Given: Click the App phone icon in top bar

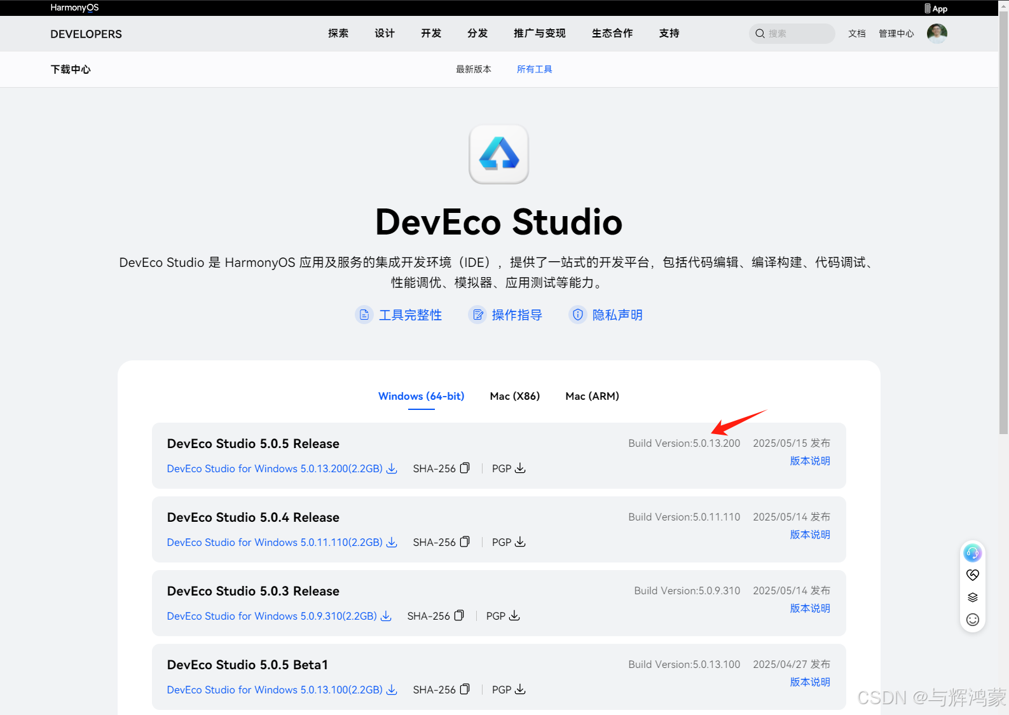Looking at the screenshot, I should point(928,8).
